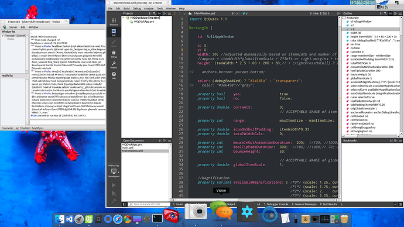Show the General Messages pane
The width and height of the screenshot is (404, 227).
coord(304,204)
